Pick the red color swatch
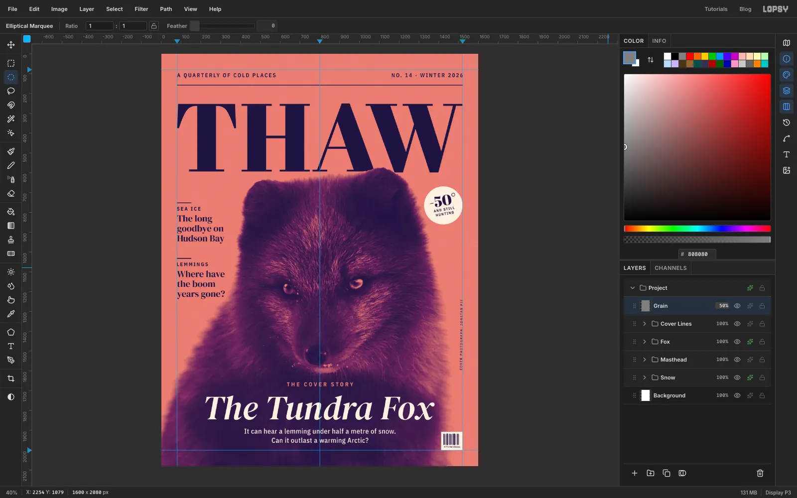This screenshot has width=797, height=498. click(690, 56)
